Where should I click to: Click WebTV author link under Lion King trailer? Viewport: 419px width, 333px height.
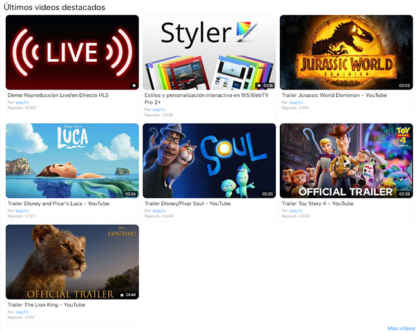click(22, 312)
